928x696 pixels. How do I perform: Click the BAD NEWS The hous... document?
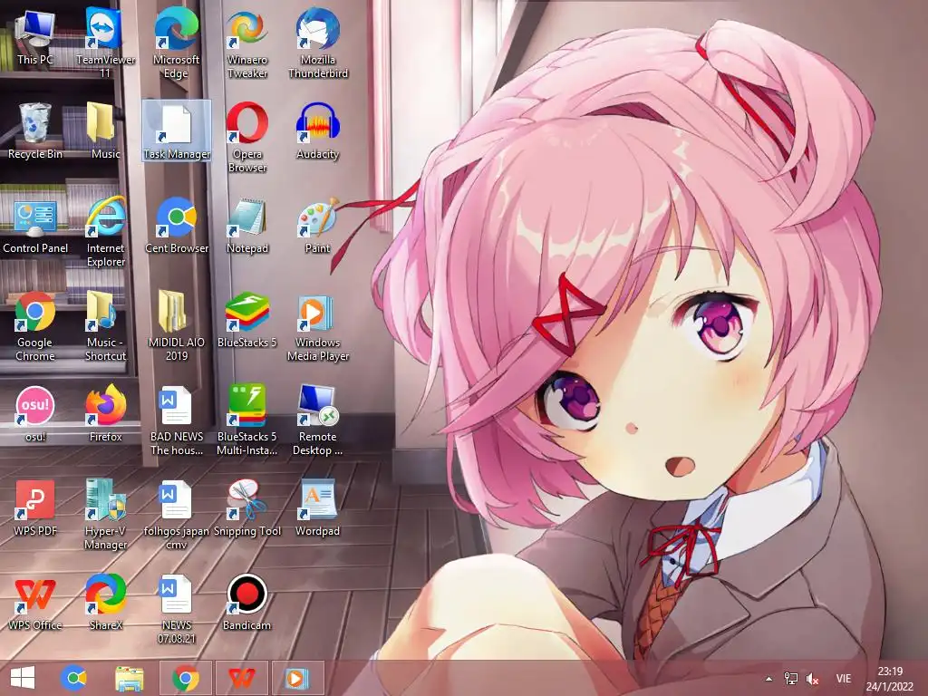coord(177,420)
